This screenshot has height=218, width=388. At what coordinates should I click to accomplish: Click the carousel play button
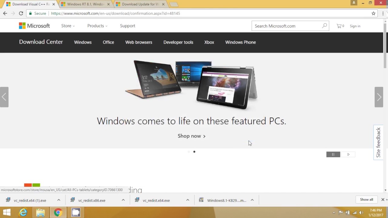click(x=348, y=154)
